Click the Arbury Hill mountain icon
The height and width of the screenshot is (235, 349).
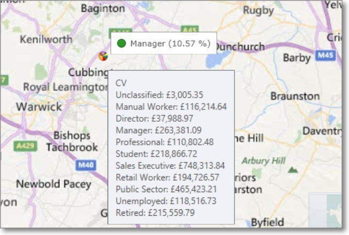point(292,170)
